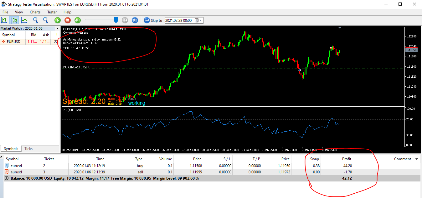Open the Tester menu
Screen dimensions: 422x198
[52, 12]
